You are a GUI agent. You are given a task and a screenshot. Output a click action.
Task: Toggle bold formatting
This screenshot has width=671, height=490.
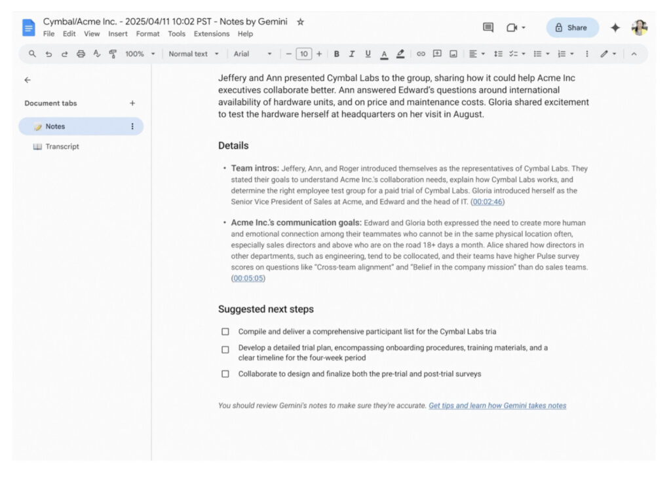(336, 54)
